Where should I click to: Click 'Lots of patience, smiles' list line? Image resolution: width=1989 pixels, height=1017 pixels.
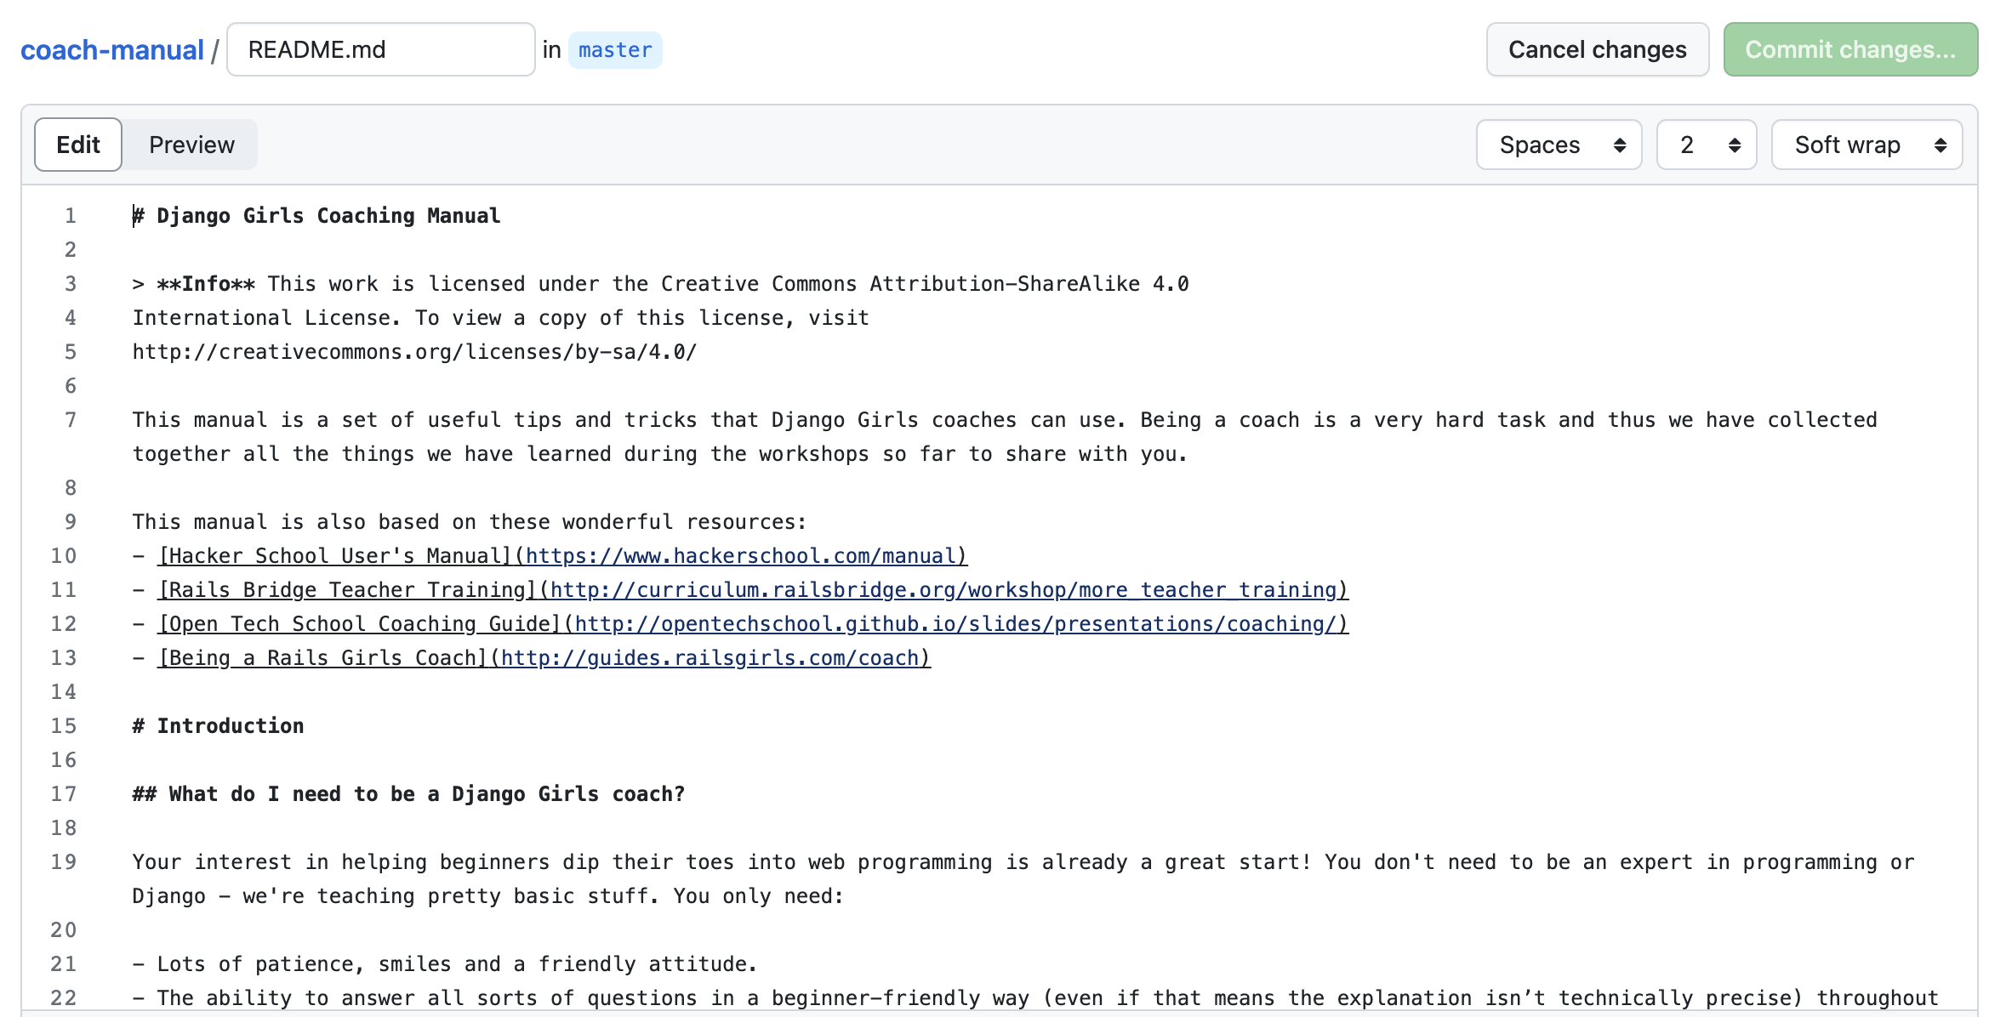coord(445,964)
